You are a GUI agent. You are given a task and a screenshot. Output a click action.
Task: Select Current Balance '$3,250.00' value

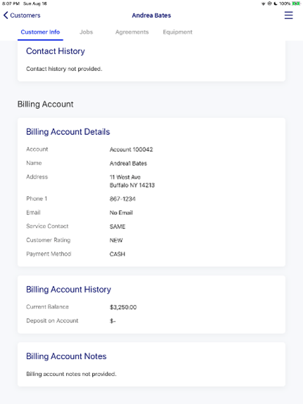123,307
